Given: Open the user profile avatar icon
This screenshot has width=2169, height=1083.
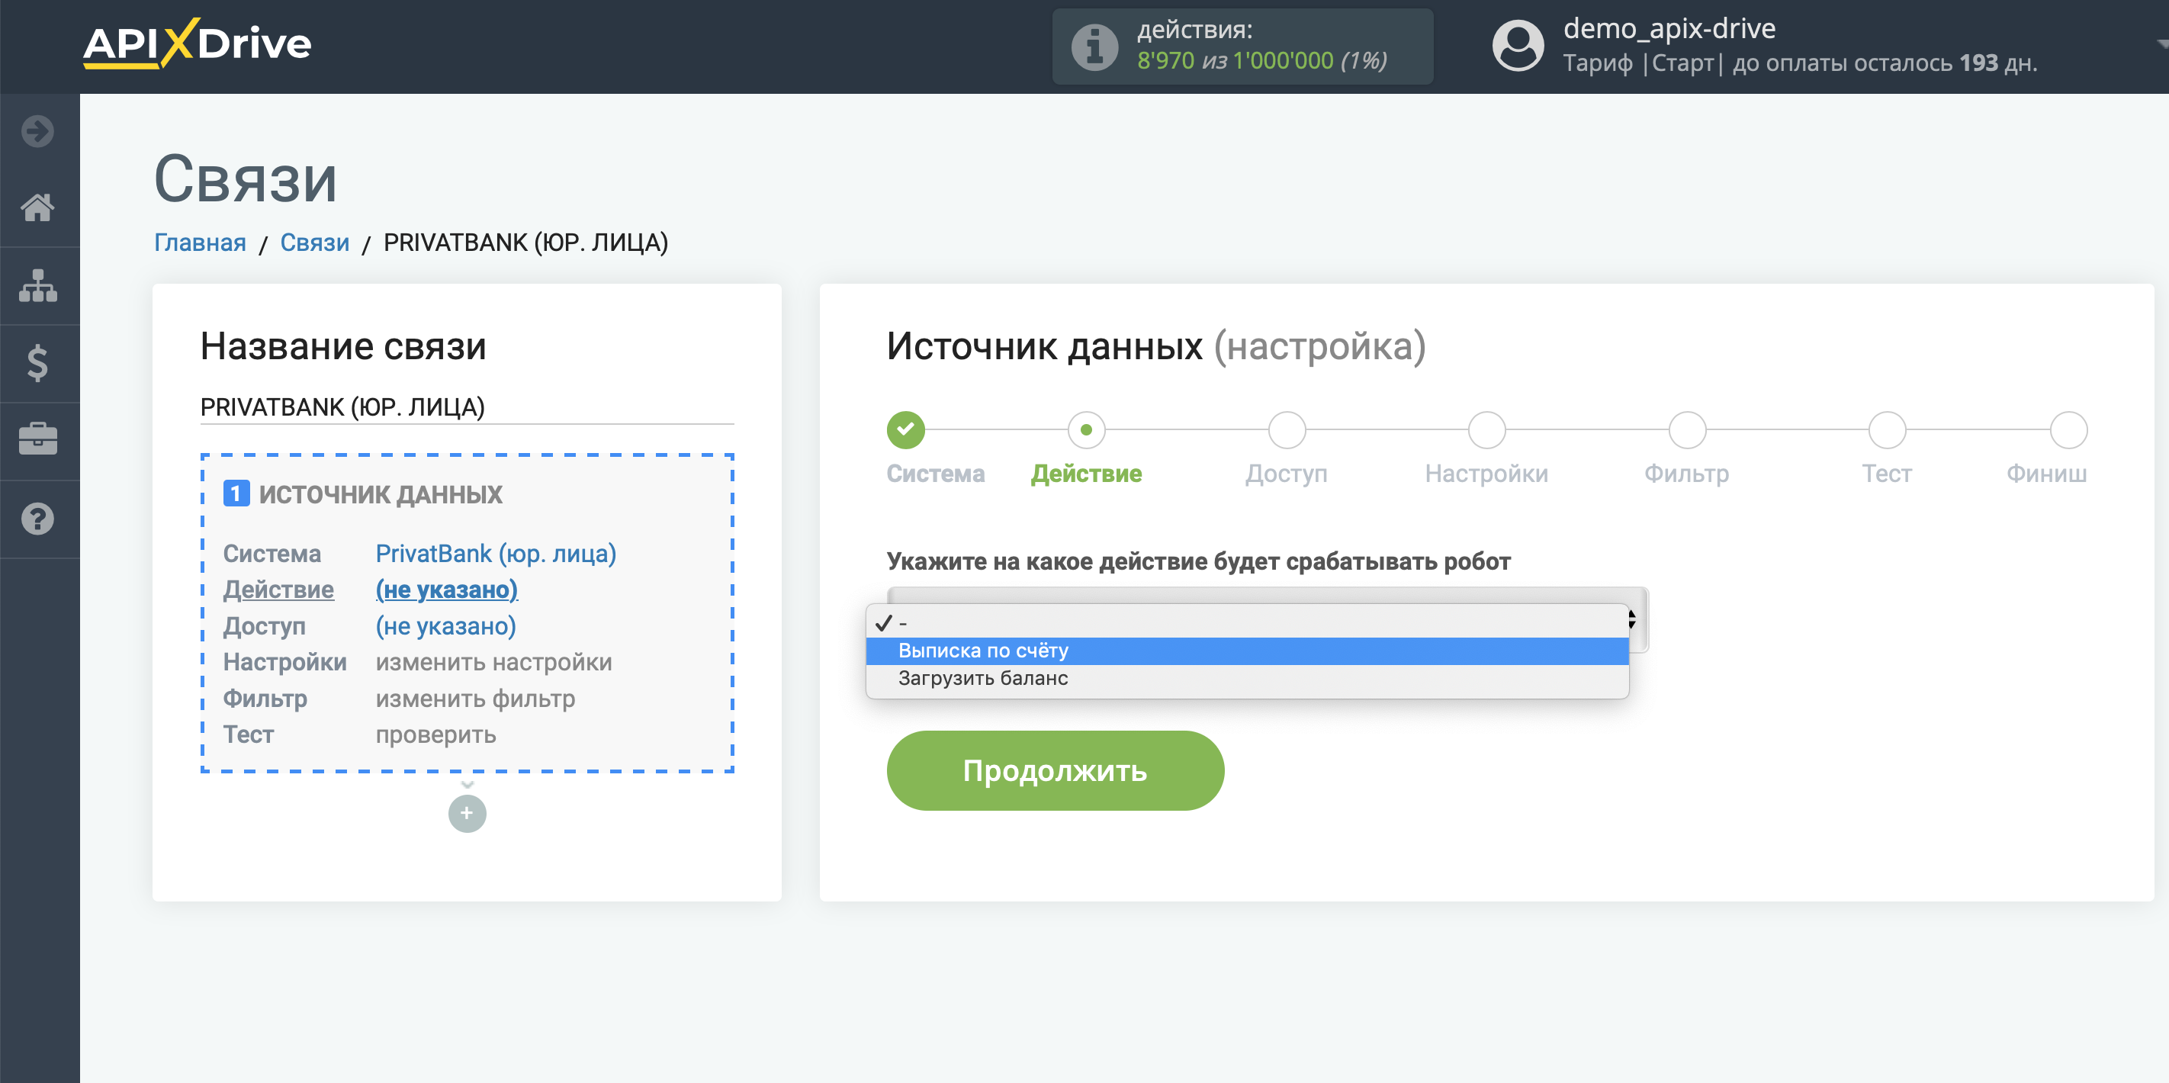Looking at the screenshot, I should point(1517,46).
